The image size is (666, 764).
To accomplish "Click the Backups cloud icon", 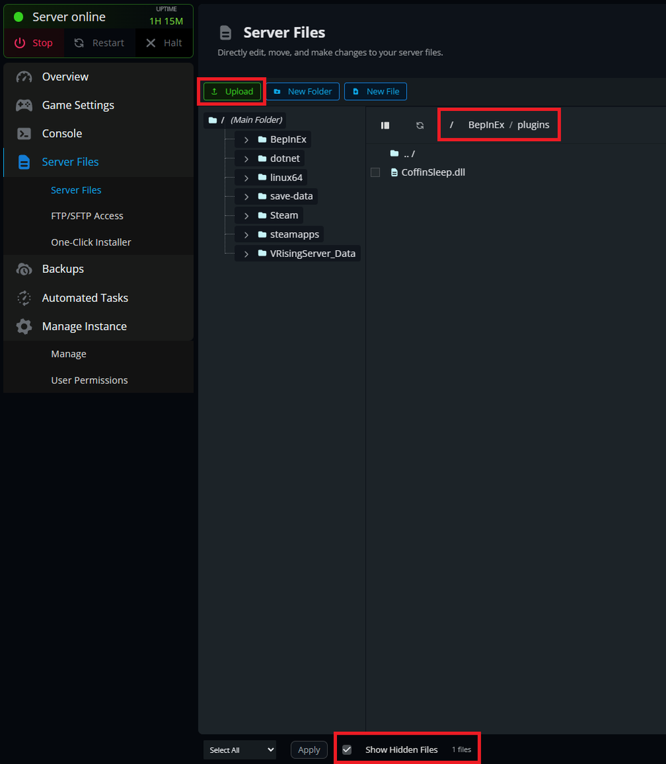I will point(24,269).
